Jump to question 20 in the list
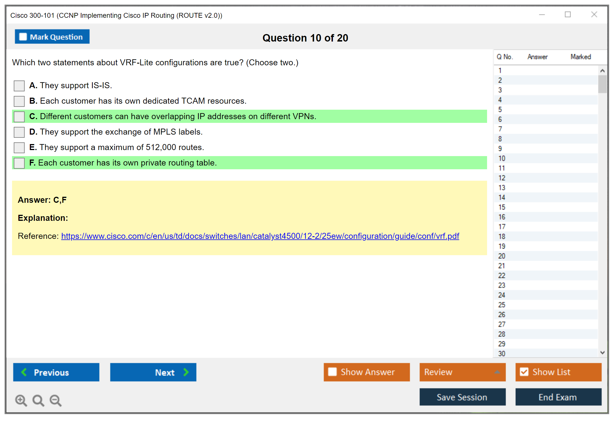 pyautogui.click(x=502, y=256)
